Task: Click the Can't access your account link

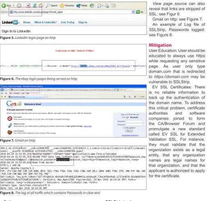Action: [x=130, y=135]
